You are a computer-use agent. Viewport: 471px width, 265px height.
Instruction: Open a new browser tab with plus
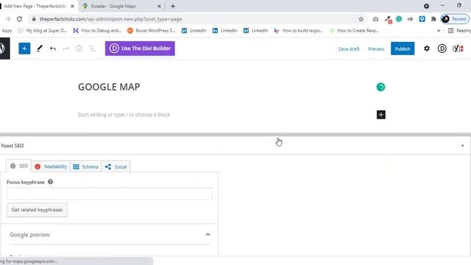pyautogui.click(x=173, y=6)
